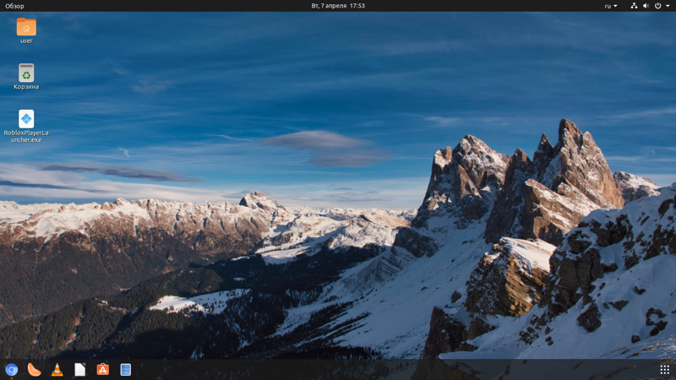
Task: Open the ru keyboard layout dropdown
Action: click(611, 6)
